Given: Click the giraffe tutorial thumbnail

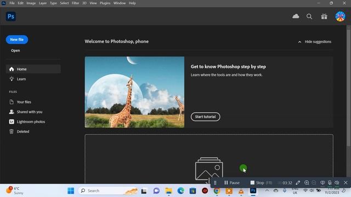Looking at the screenshot, I should click(x=134, y=92).
